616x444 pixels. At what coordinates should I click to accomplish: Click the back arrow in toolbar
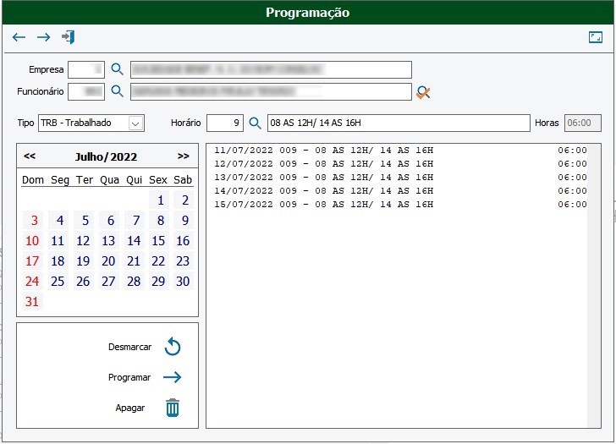[x=19, y=37]
